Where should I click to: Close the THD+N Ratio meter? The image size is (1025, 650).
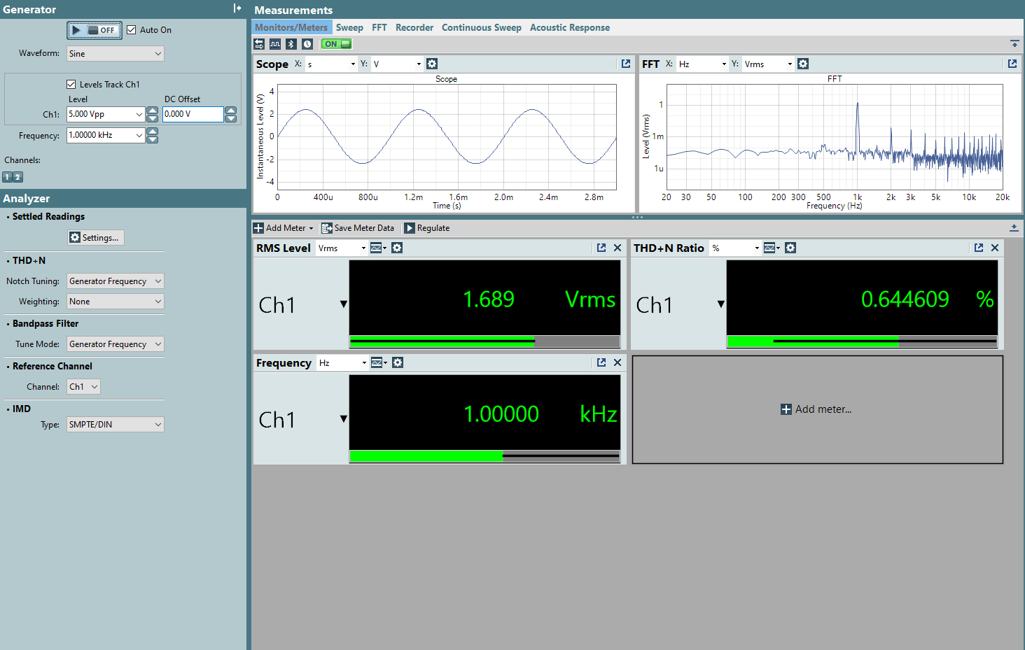(x=995, y=248)
